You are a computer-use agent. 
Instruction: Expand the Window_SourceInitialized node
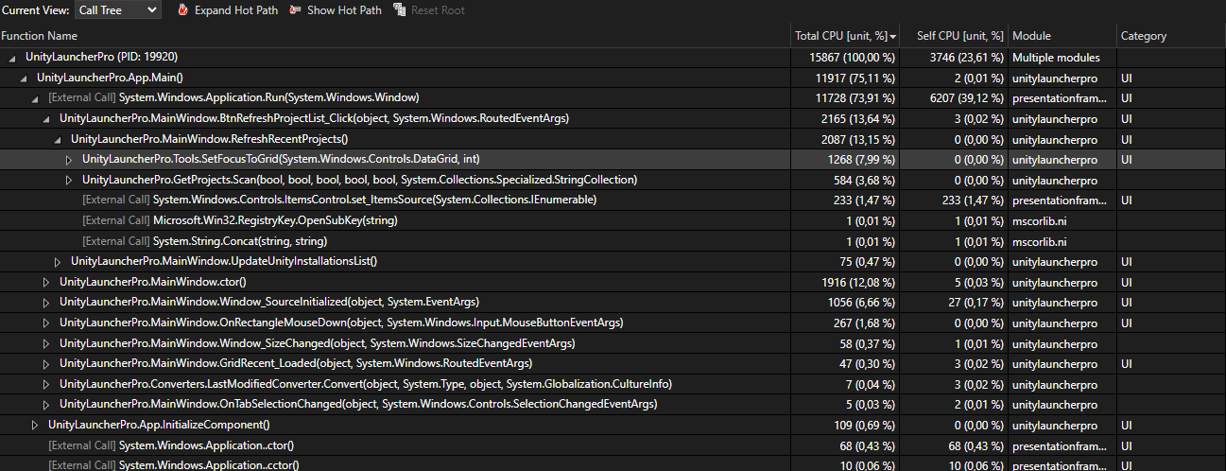coord(46,302)
